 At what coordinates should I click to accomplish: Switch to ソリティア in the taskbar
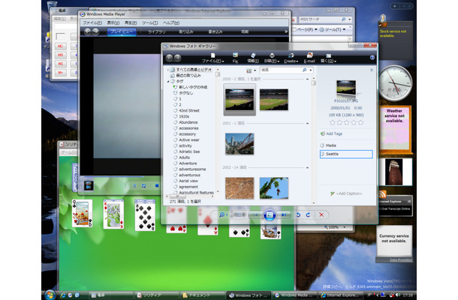coord(157,295)
